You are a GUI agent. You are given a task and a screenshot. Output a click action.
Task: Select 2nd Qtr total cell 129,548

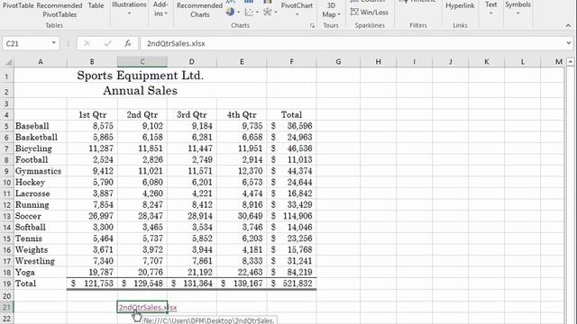click(142, 283)
